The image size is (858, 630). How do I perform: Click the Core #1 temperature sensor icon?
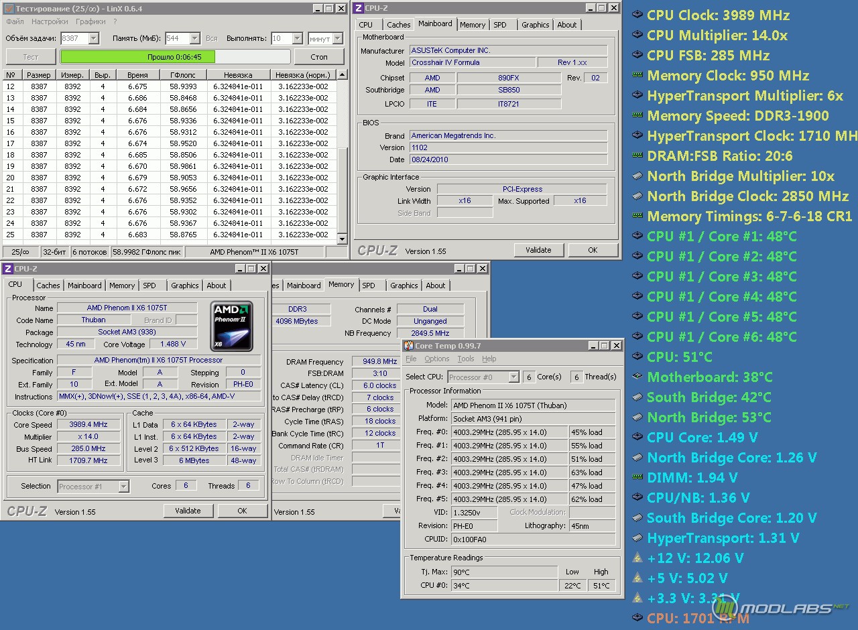pyautogui.click(x=638, y=237)
